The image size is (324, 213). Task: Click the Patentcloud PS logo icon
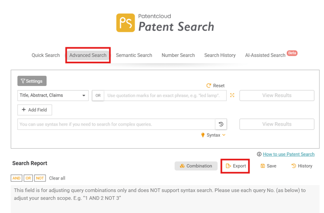coord(125,23)
